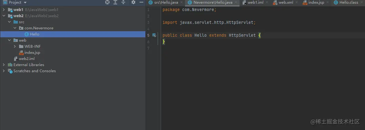Click closing brace on line 6
365x130 pixels.
coord(164,42)
